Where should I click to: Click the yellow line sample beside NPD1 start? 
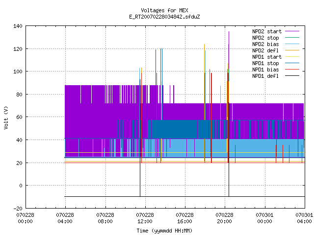(292, 57)
